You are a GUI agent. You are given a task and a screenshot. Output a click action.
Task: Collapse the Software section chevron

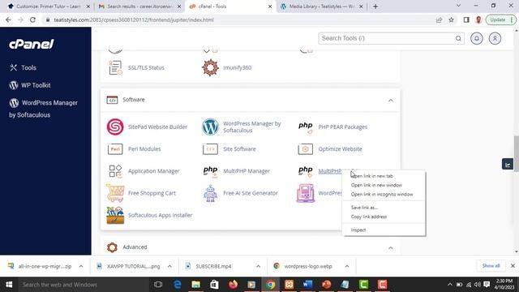(x=391, y=101)
